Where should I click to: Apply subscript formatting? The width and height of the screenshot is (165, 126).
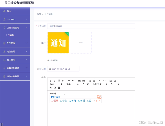pyautogui.click(x=100, y=81)
